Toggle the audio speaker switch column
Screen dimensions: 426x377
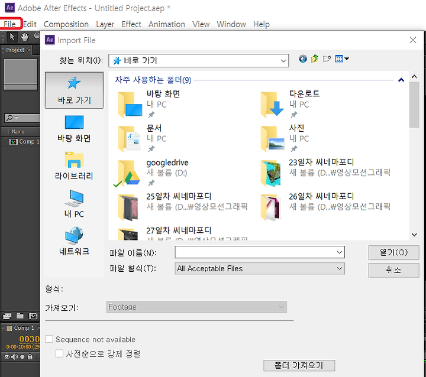(14, 357)
